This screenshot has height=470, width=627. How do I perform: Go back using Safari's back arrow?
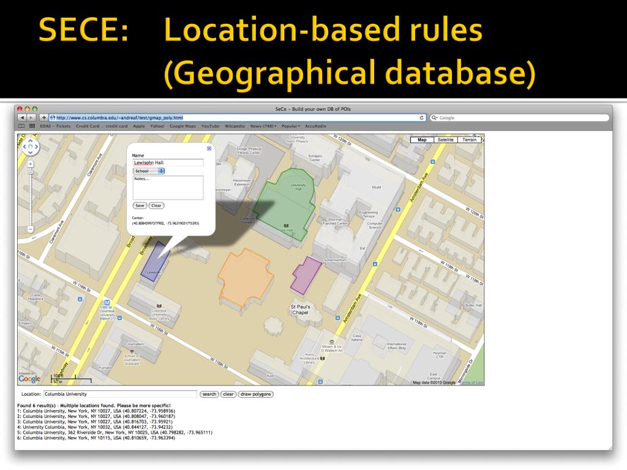point(21,118)
